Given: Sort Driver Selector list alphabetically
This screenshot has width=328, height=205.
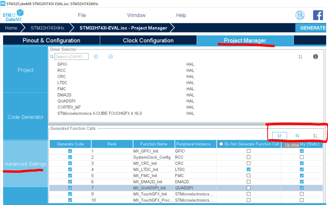Looking at the screenshot, I should point(300,57).
